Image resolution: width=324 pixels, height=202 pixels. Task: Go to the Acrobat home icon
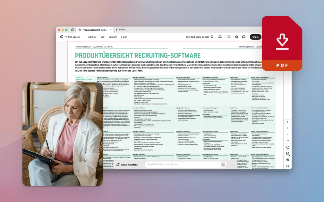(x=73, y=30)
